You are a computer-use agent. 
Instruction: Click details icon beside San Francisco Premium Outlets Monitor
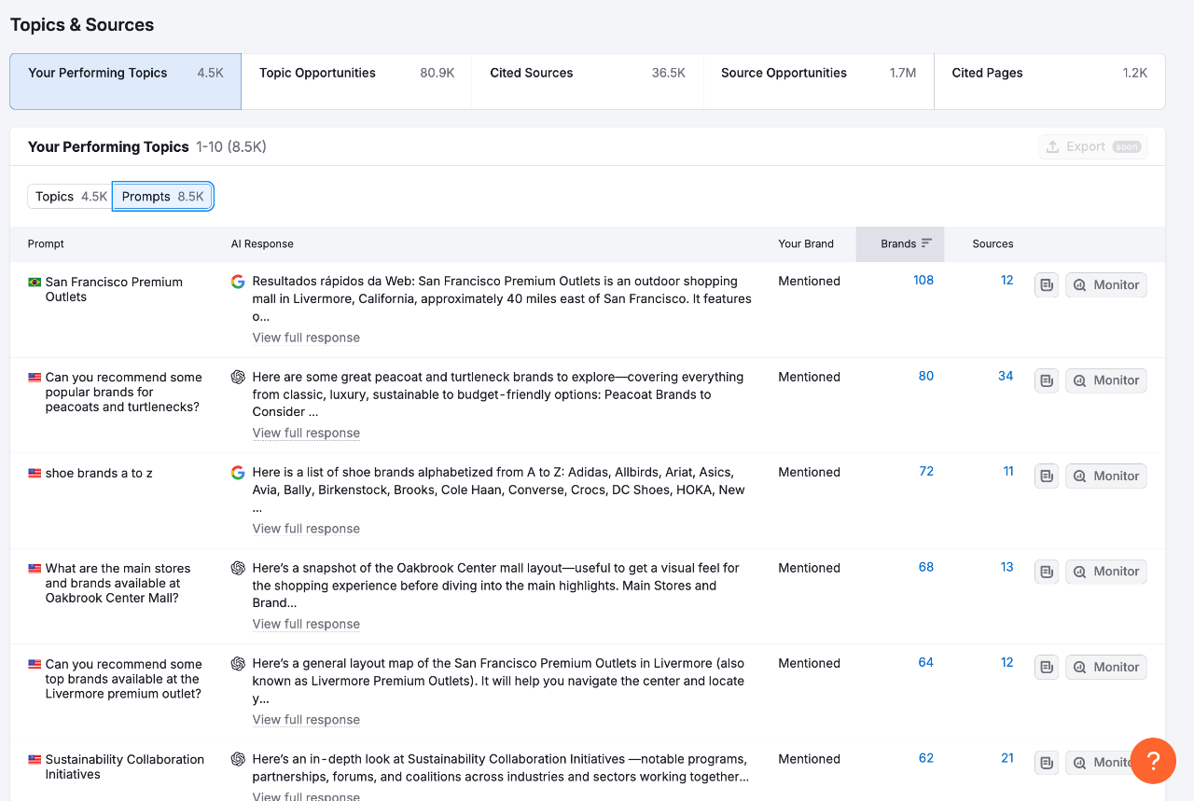pos(1047,285)
